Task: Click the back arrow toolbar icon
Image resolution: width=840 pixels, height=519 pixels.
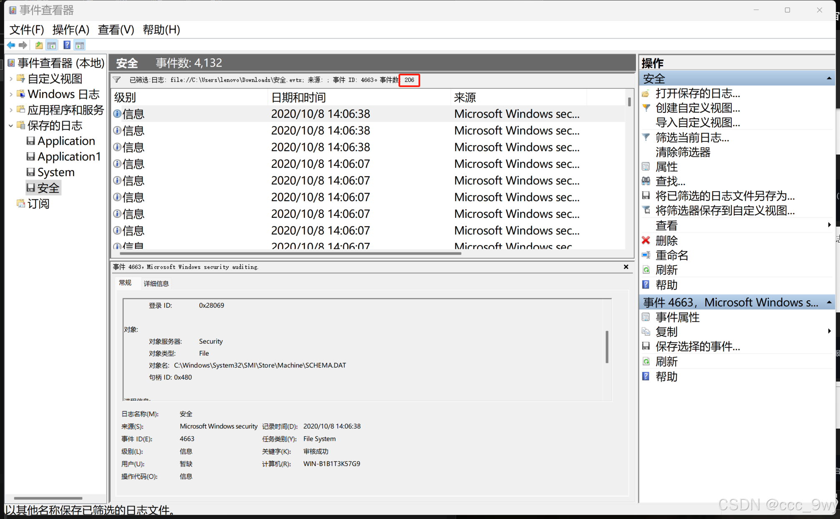Action: pyautogui.click(x=11, y=45)
